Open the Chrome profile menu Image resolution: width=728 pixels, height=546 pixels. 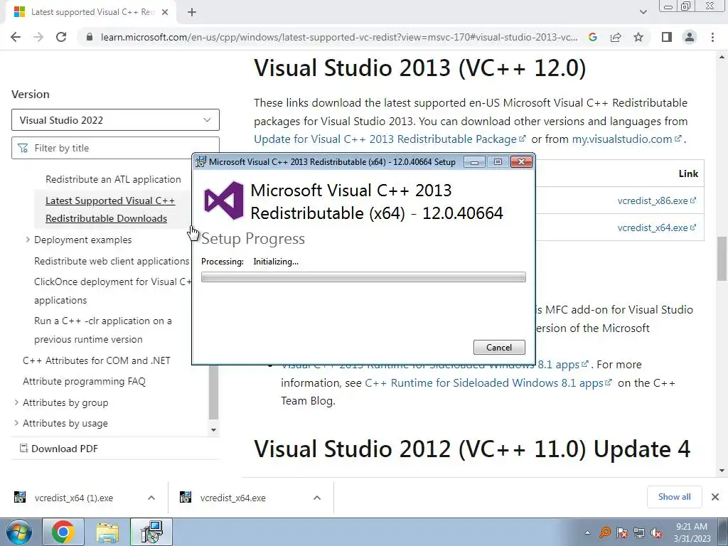690,37
